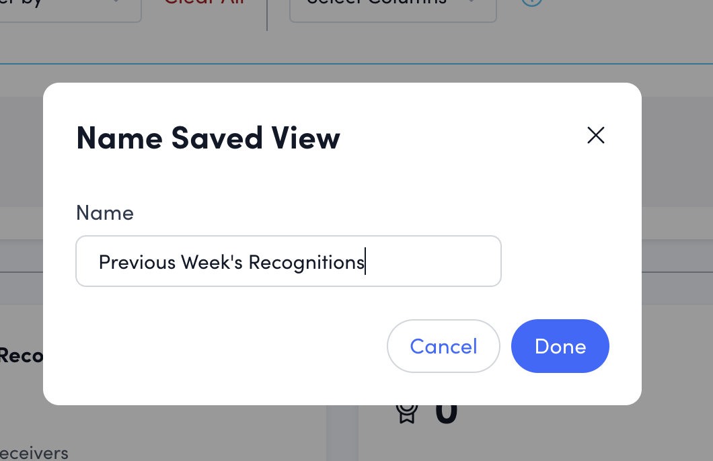Image resolution: width=713 pixels, height=461 pixels.
Task: Click the Name label above the text box
Action: [105, 212]
